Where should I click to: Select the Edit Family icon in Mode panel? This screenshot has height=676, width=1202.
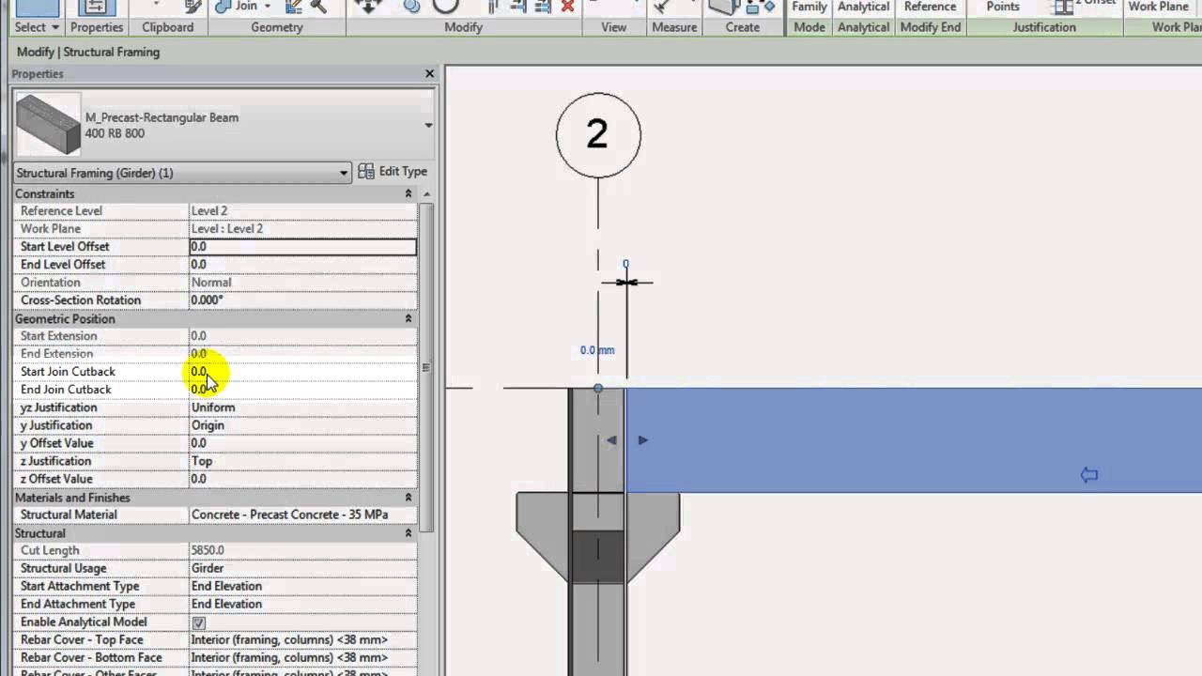pyautogui.click(x=809, y=7)
